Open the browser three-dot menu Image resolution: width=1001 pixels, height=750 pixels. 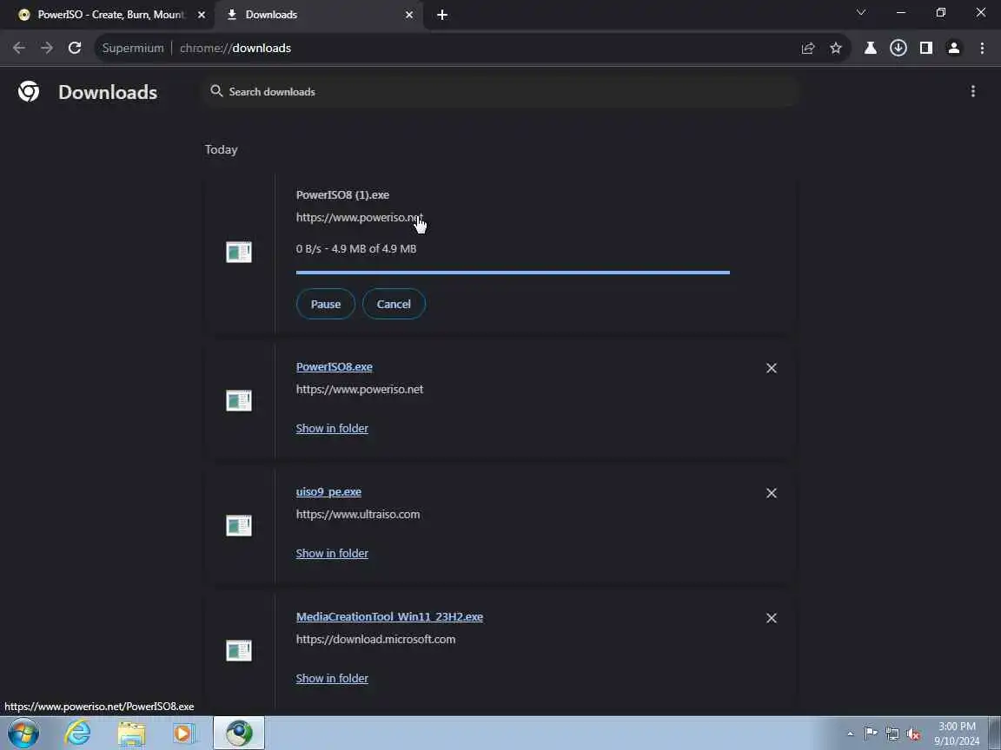coord(982,48)
